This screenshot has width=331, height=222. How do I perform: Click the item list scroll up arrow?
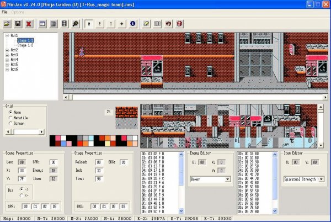point(275,155)
